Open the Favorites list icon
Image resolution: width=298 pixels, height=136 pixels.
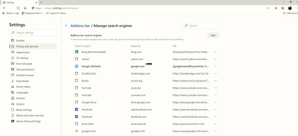pos(276,8)
